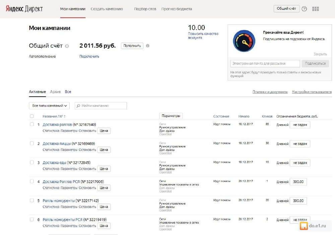Click Остановить for Доставка Роллов РСЯ

pos(87,188)
